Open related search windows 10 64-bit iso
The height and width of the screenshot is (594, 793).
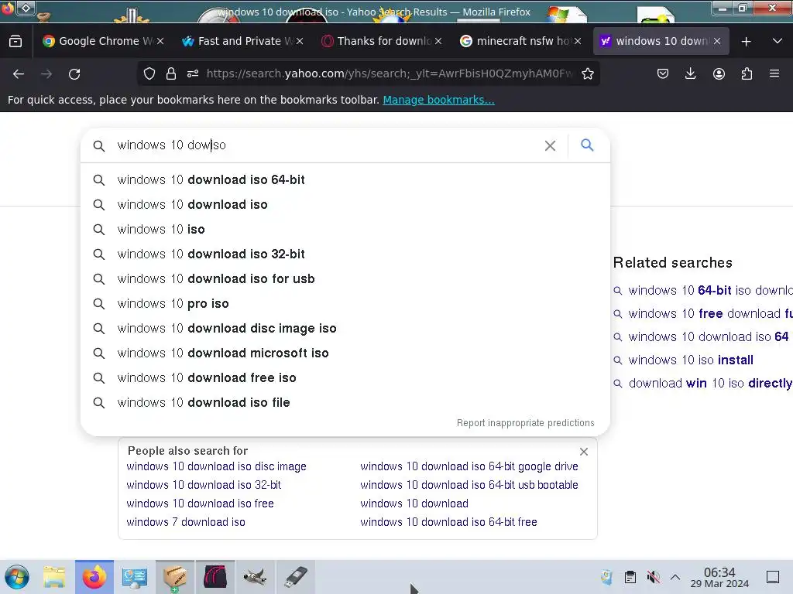pyautogui.click(x=710, y=291)
